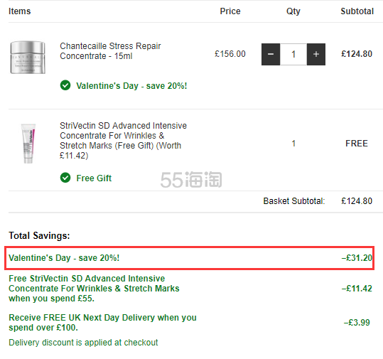Click the £156.00 item price
The width and height of the screenshot is (383, 359).
pos(230,54)
